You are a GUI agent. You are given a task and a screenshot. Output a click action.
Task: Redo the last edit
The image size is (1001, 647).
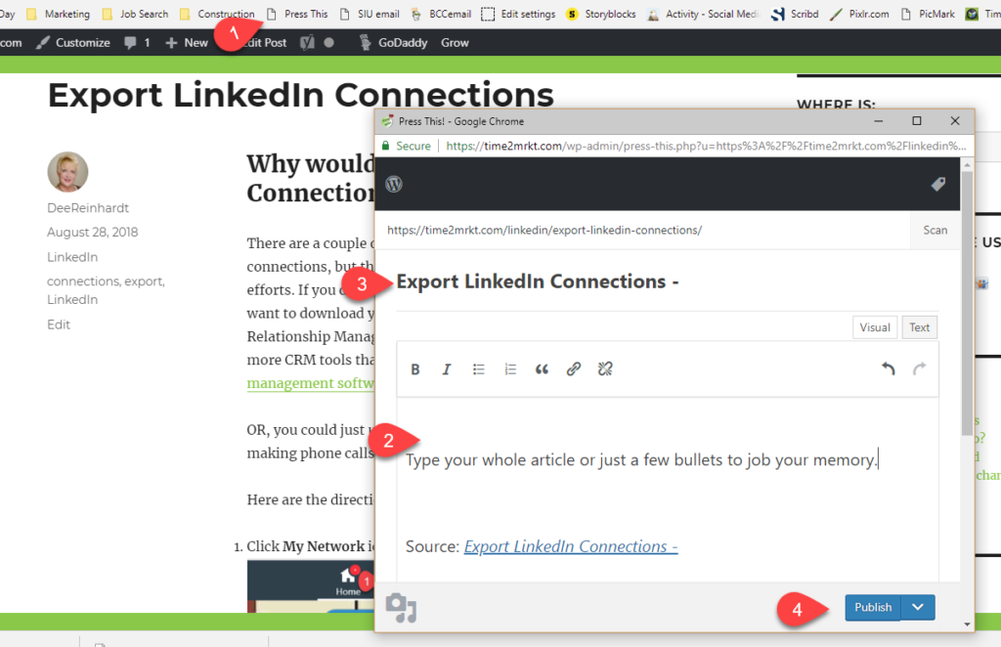tap(919, 368)
